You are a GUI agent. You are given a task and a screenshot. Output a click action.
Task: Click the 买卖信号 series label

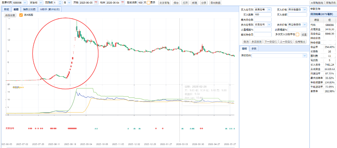pyautogui.click(x=10, y=128)
